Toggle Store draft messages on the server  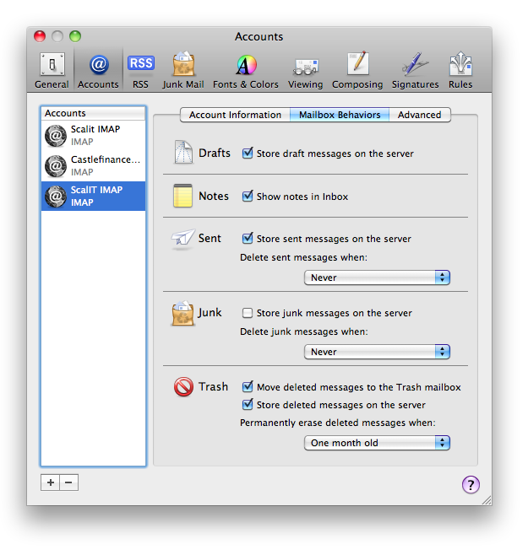(x=248, y=154)
